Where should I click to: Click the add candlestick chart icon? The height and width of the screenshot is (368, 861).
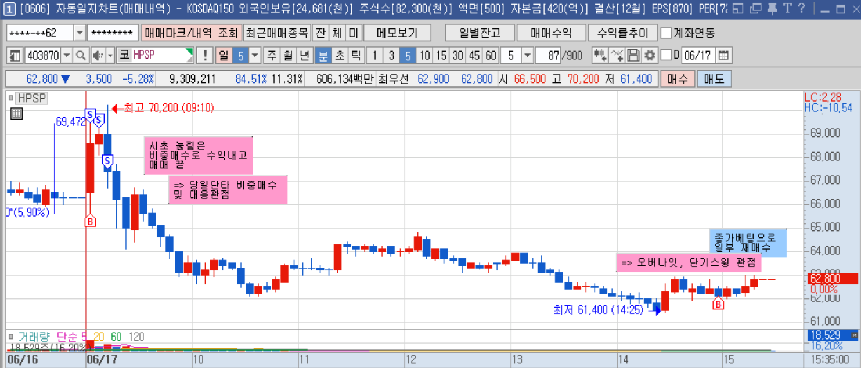click(600, 56)
